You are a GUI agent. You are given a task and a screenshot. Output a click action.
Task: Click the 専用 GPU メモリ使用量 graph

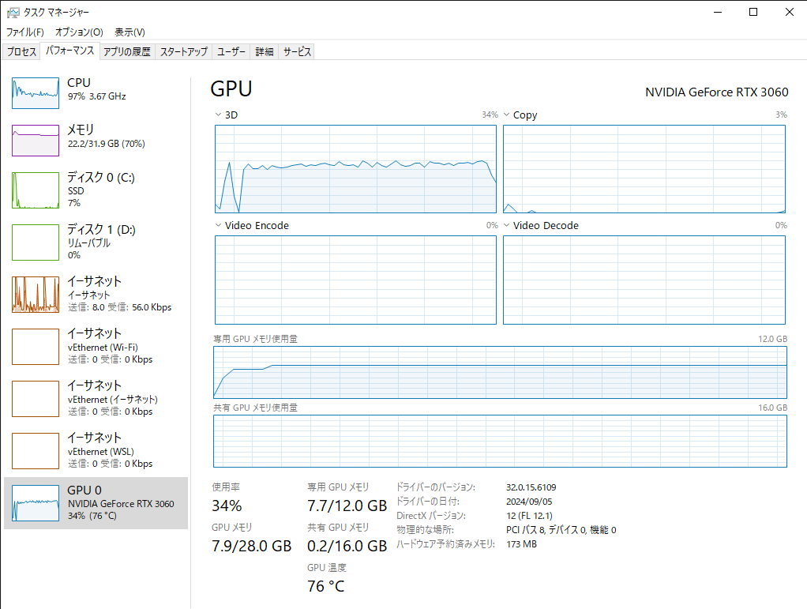(x=501, y=372)
